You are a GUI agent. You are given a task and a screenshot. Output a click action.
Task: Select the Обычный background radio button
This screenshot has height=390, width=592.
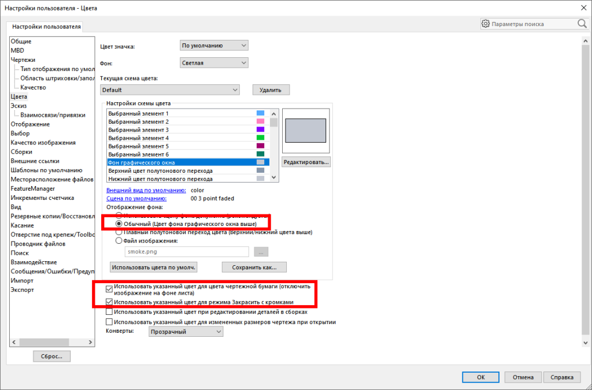click(119, 223)
